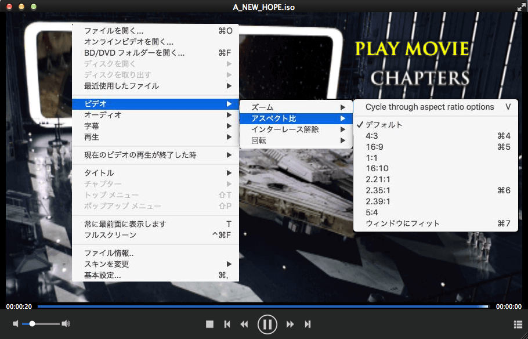Screen dimensions: 528x339
Task: Open 基本設定... preferences
Action: point(155,275)
